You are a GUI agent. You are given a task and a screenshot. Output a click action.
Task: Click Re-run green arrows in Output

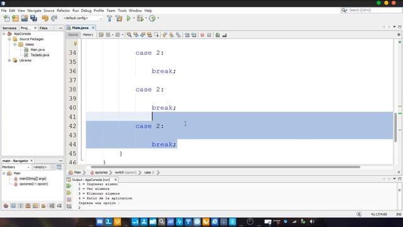69,186
